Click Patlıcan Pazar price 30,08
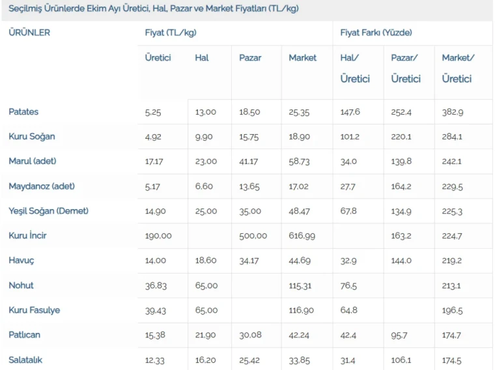This screenshot has height=370, width=495. coord(249,335)
